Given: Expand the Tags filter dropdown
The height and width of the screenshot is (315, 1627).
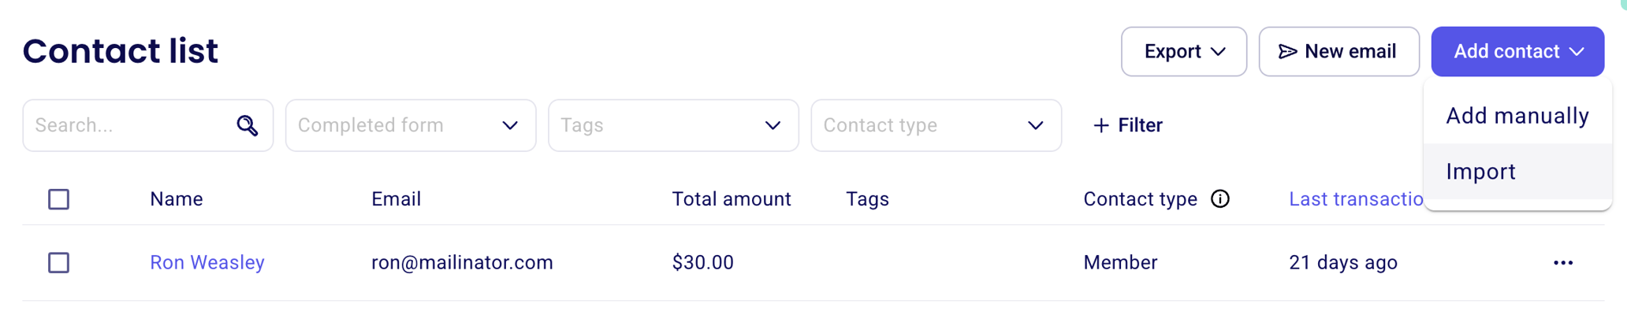Looking at the screenshot, I should [672, 125].
